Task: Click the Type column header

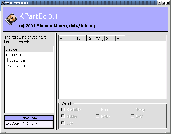Action: click(80, 38)
